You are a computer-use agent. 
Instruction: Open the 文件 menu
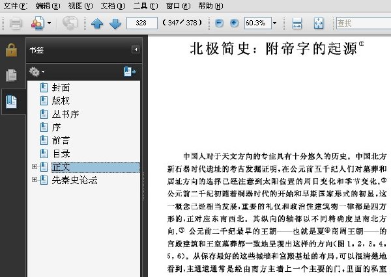point(16,6)
